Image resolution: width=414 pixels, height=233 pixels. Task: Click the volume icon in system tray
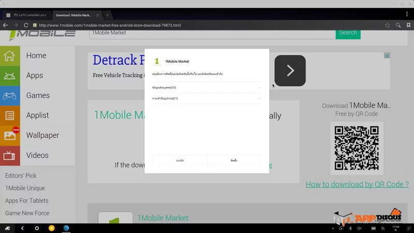pos(359,228)
